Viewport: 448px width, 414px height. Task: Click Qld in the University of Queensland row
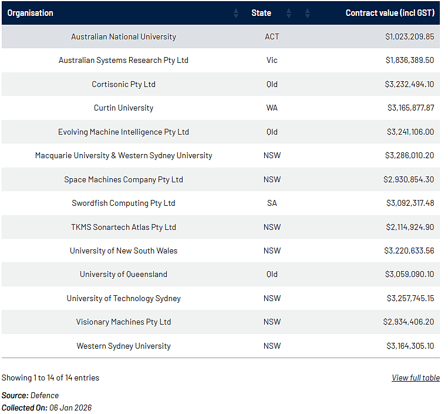(272, 274)
